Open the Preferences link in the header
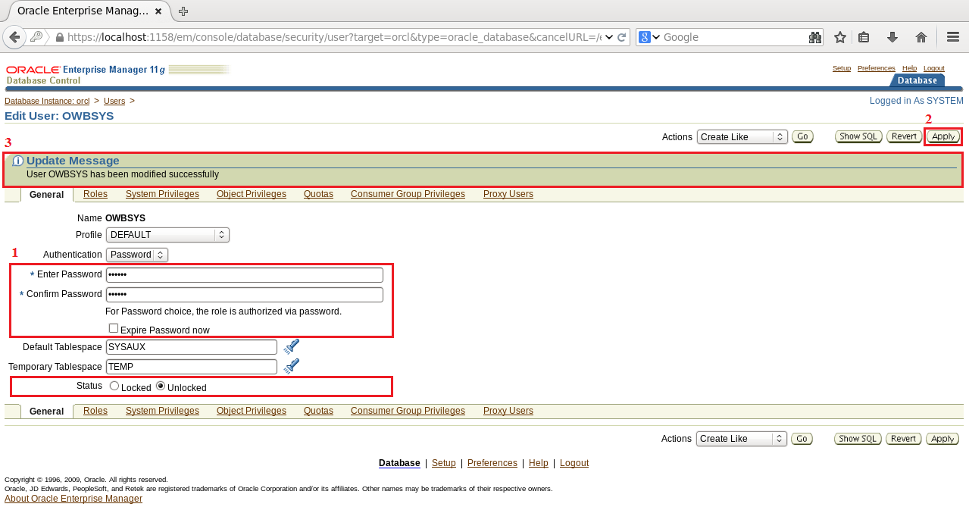 877,68
